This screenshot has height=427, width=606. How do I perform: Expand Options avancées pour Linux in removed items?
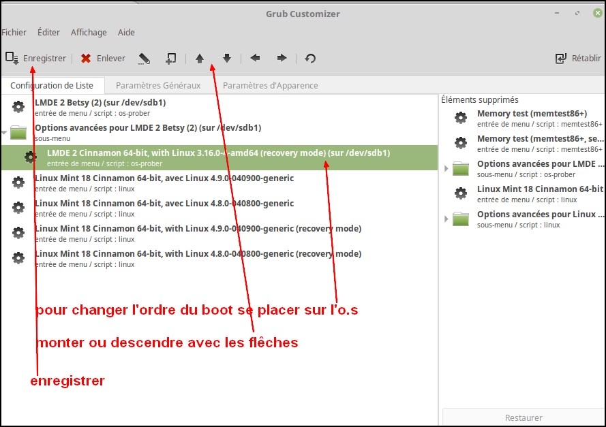point(446,219)
